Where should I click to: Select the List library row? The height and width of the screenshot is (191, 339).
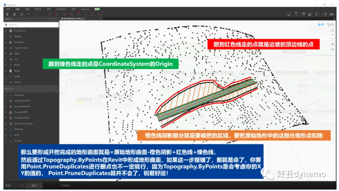point(31,59)
